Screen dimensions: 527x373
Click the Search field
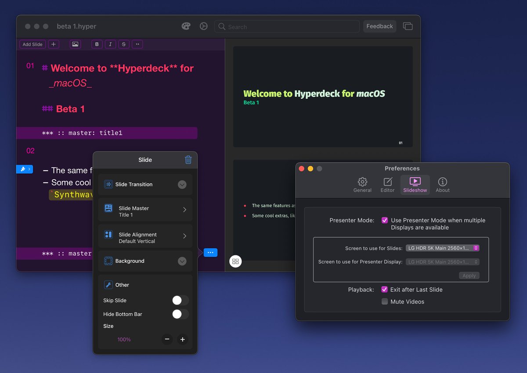(x=287, y=26)
